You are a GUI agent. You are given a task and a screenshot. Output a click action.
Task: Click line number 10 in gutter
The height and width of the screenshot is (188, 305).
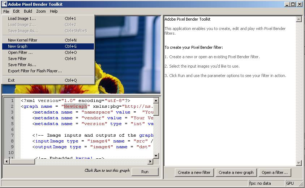tap(11, 153)
